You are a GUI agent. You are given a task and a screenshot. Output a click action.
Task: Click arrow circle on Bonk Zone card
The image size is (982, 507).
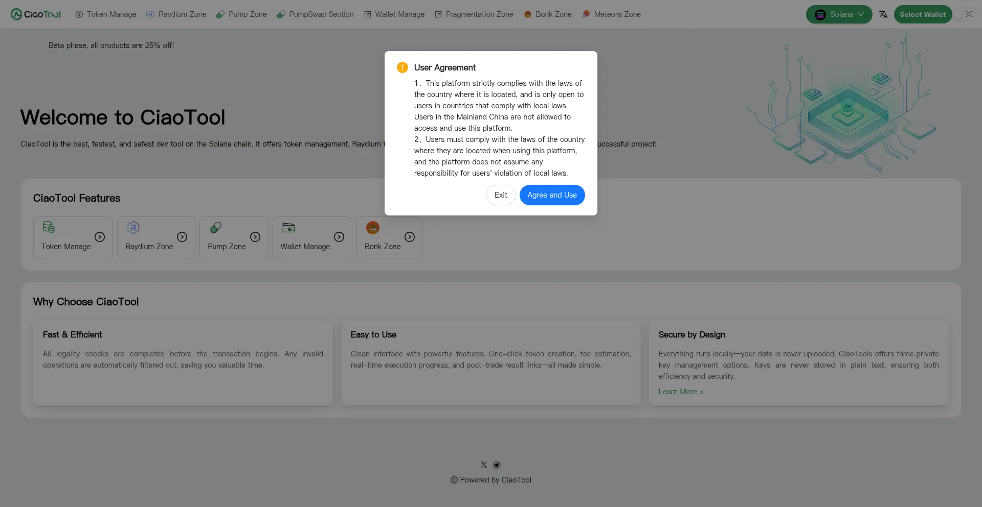(410, 237)
